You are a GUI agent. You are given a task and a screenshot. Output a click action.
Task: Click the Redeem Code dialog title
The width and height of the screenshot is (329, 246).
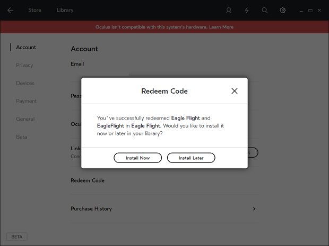164,91
